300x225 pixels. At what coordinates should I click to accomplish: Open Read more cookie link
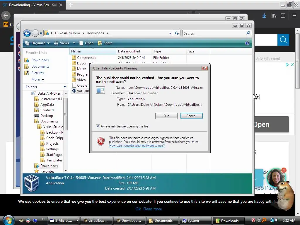pos(152,209)
